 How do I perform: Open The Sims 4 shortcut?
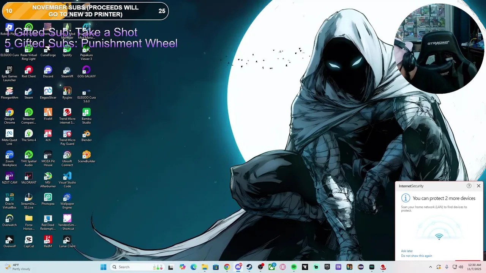[x=28, y=136]
